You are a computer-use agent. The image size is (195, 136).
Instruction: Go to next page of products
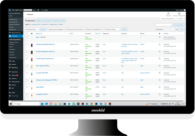180,29
